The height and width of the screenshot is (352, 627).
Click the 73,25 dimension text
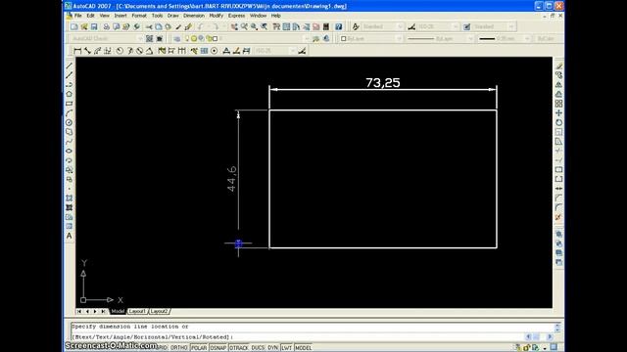(383, 82)
